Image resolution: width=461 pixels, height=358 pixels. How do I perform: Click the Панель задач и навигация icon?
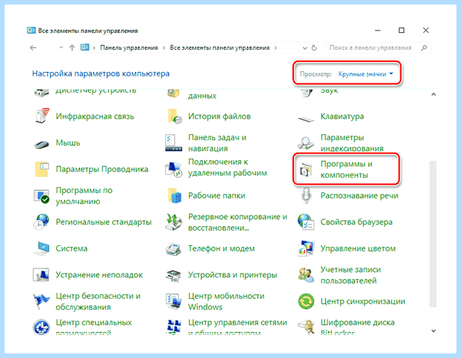coord(174,143)
